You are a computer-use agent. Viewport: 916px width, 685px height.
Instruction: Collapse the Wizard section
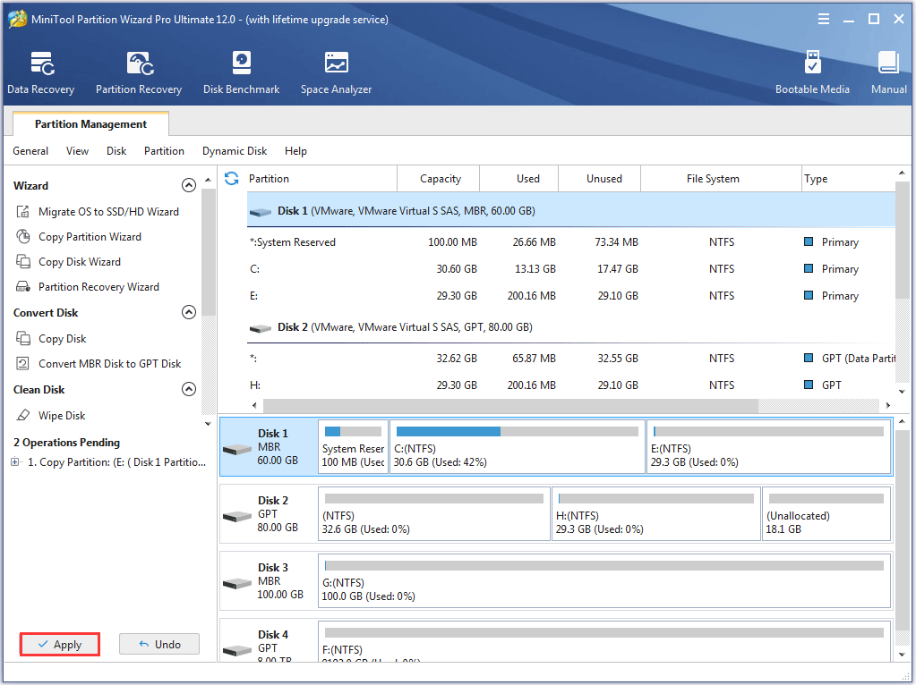point(189,185)
